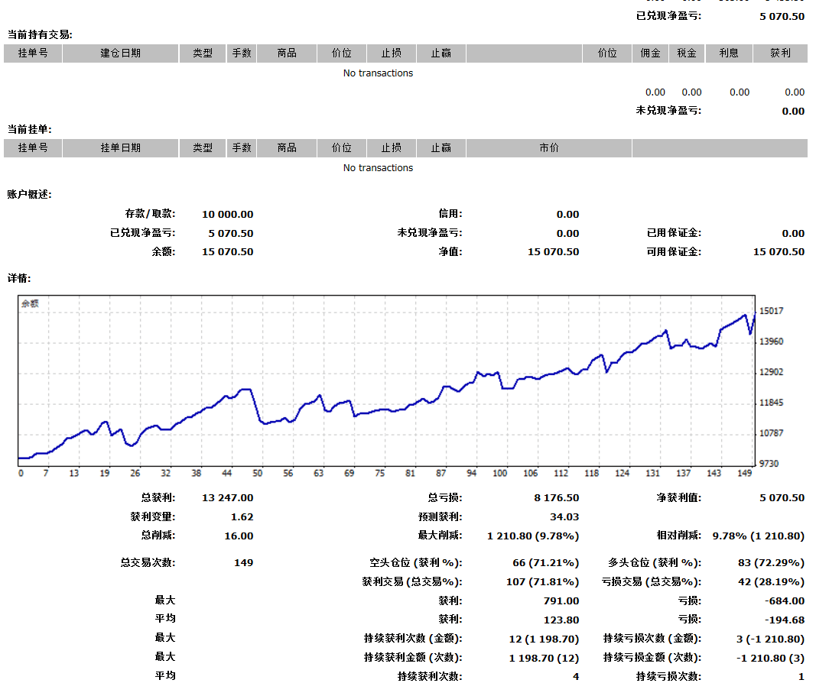This screenshot has height=696, width=816.
Task: Click the 可用保证金 label
Action: tap(674, 251)
